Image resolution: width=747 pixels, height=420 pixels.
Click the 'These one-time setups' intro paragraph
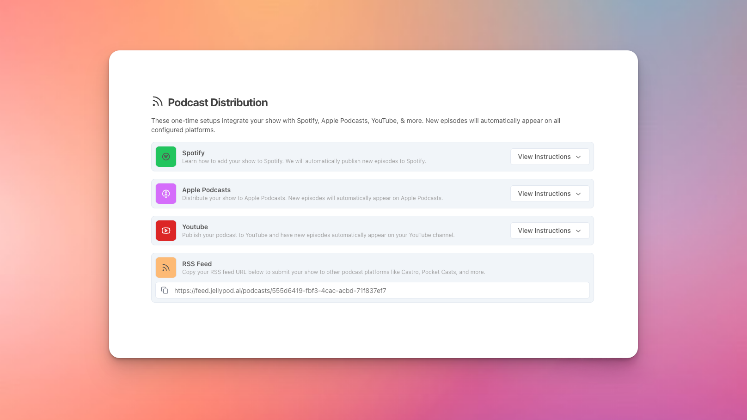[356, 125]
